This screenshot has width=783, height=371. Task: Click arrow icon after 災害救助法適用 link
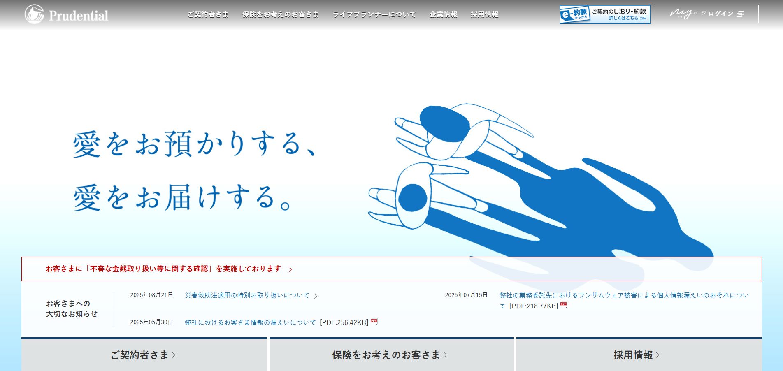316,296
